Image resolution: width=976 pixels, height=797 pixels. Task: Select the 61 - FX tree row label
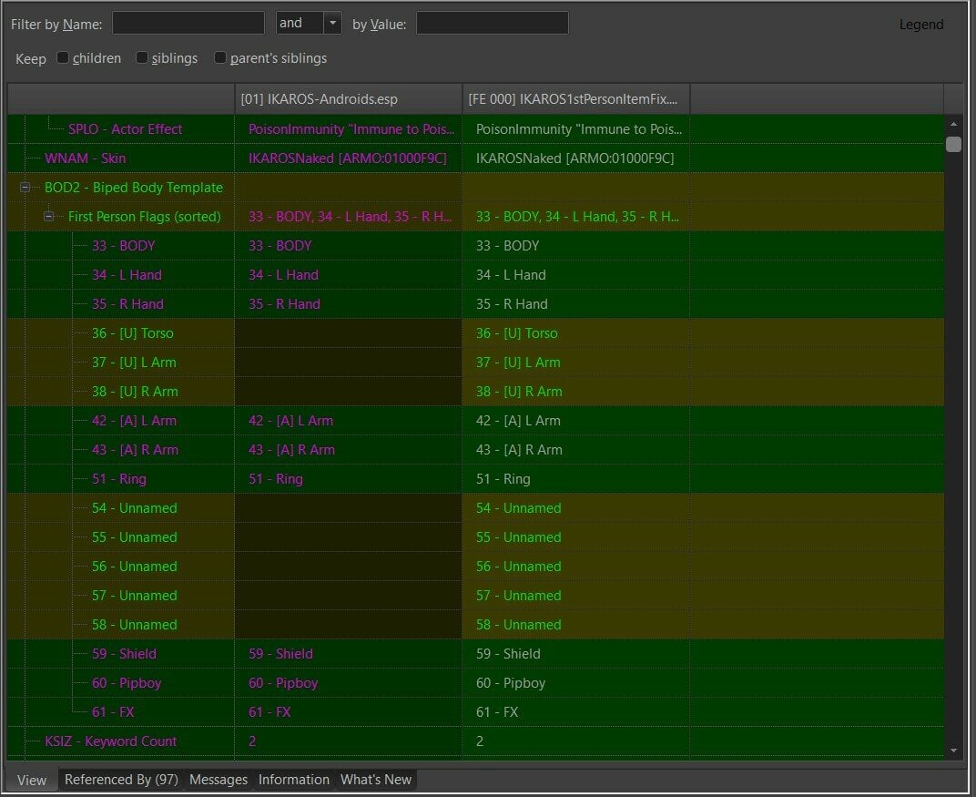(x=113, y=711)
